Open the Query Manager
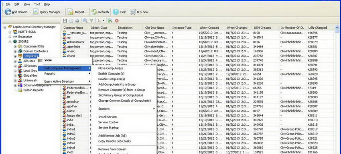Image resolution: width=341 pixels, height=154 pixels. [x=48, y=12]
